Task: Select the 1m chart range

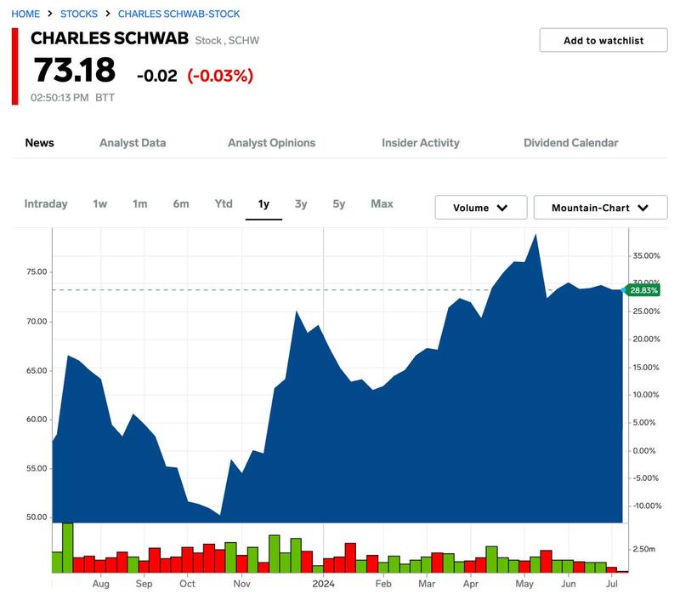Action: pyautogui.click(x=139, y=204)
